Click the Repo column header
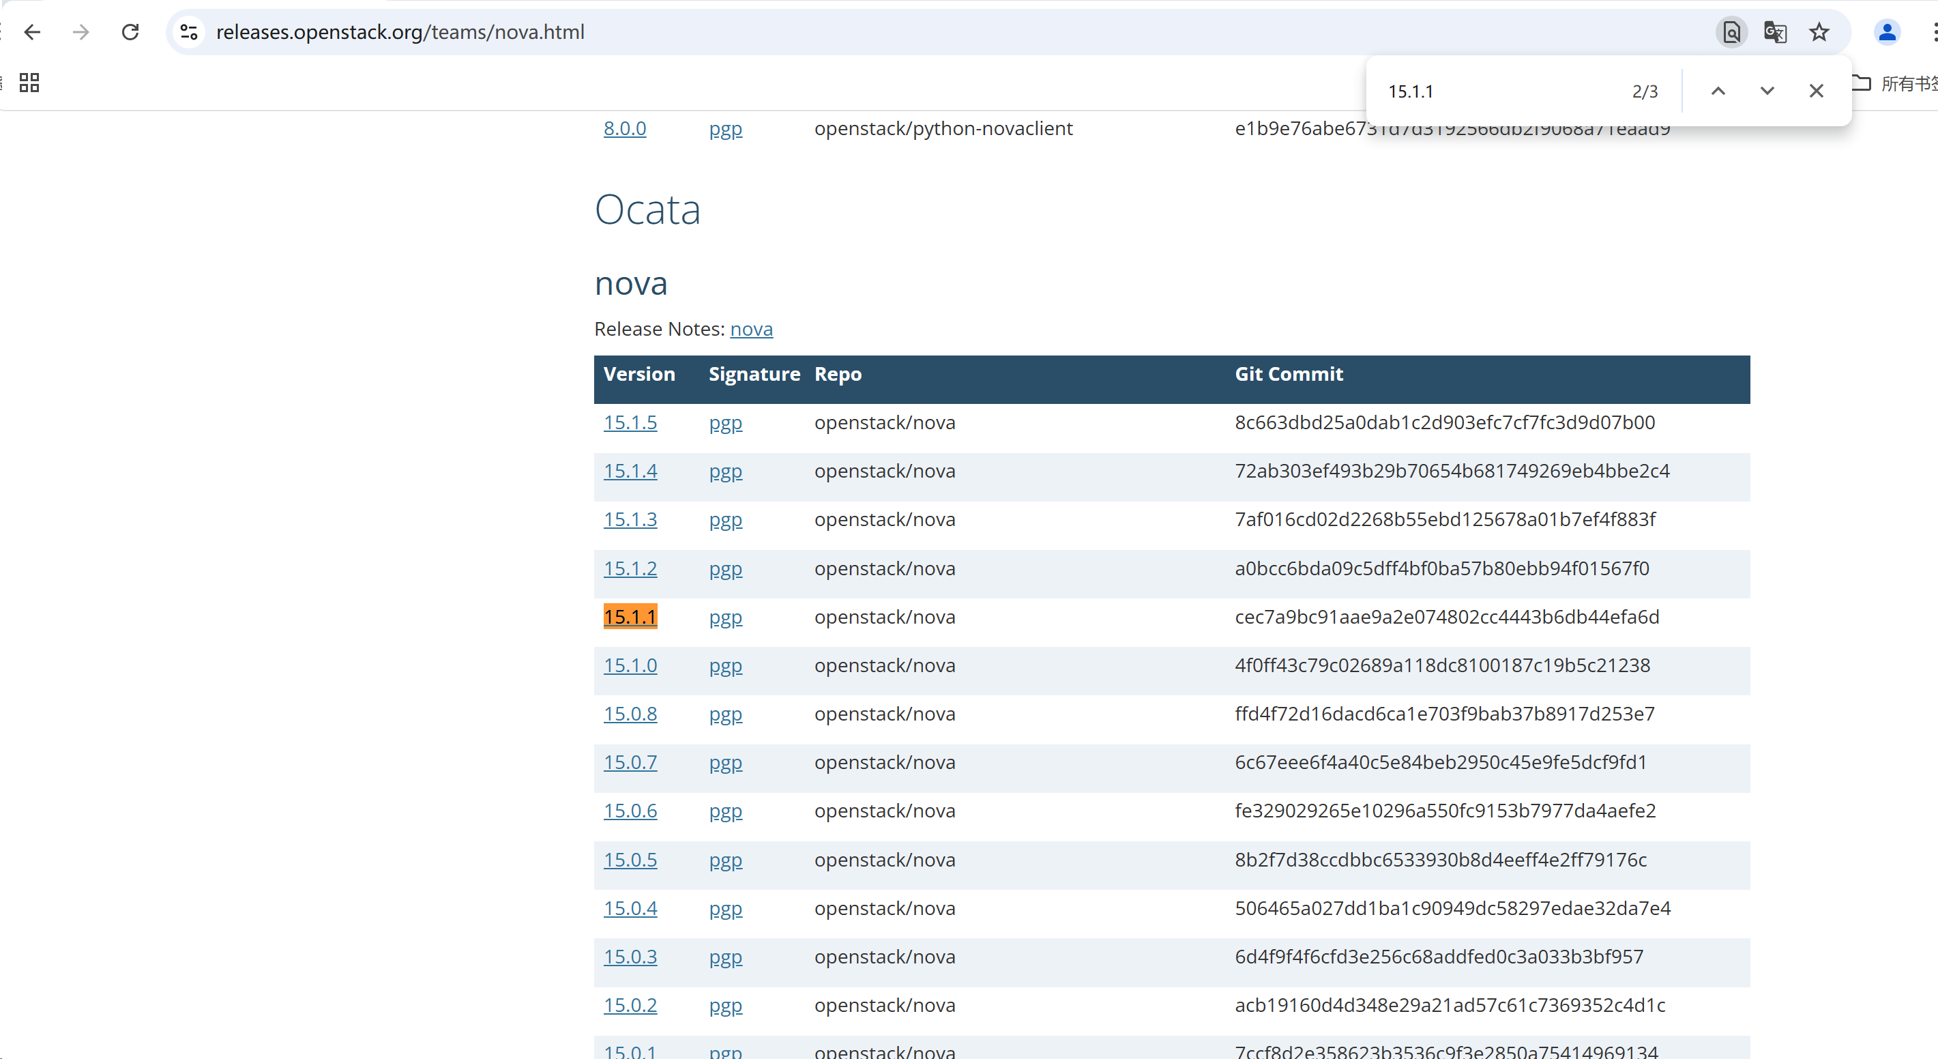The image size is (1938, 1059). (838, 375)
